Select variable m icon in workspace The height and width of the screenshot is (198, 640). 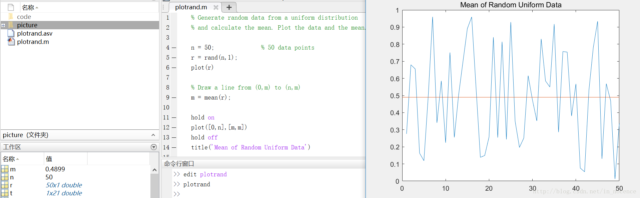click(5, 169)
